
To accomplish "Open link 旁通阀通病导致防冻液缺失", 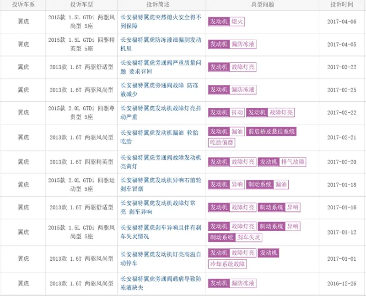I will [161, 283].
